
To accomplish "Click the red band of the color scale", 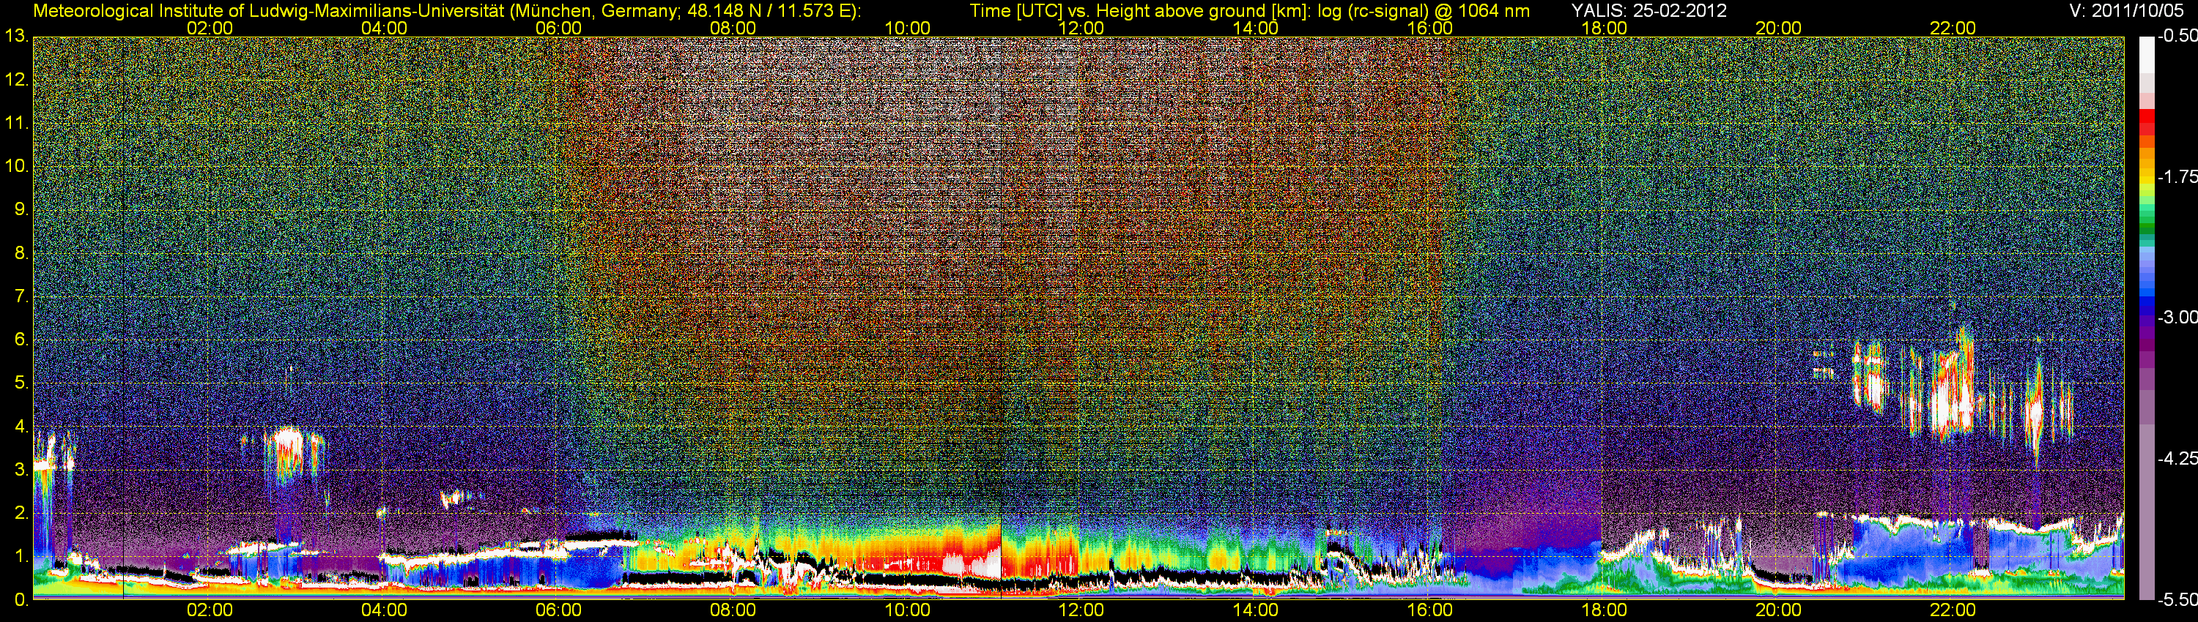I will point(2146,122).
